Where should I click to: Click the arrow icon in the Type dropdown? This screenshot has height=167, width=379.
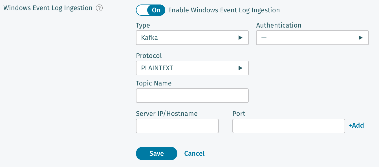240,38
